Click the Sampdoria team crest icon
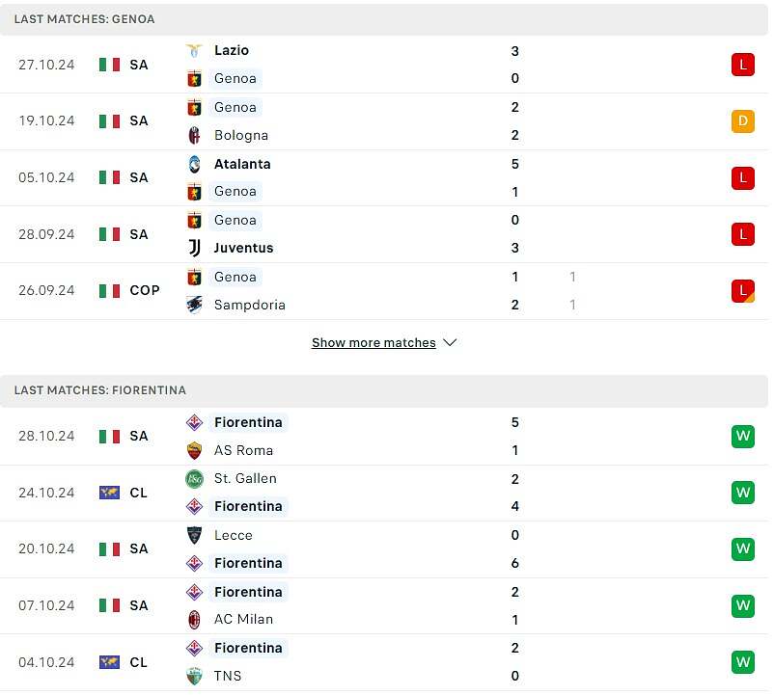The height and width of the screenshot is (695, 774). [194, 305]
